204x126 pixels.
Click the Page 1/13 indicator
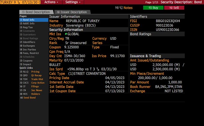(x=152, y=2)
